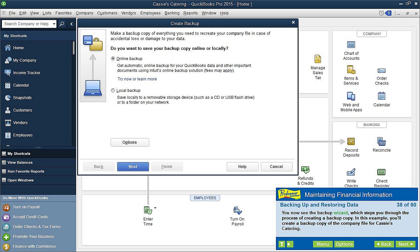Screen dimensions: 420x252
Task: Open the Vendors menu
Action: 129,13
